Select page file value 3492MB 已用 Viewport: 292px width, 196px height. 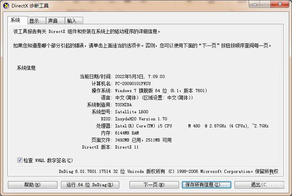coord(128,140)
